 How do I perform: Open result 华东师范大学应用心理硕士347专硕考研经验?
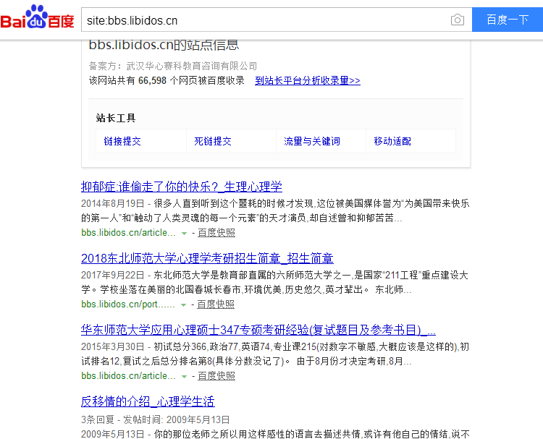(258, 330)
